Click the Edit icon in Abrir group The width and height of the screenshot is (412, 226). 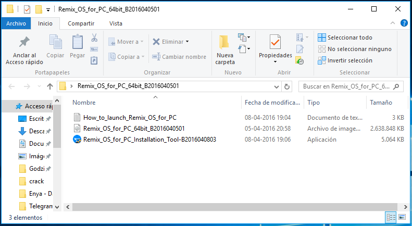tap(300, 49)
